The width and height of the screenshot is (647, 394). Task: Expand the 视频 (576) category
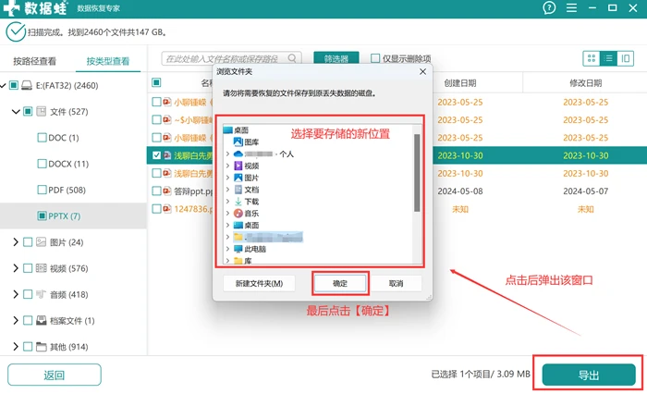(16, 268)
